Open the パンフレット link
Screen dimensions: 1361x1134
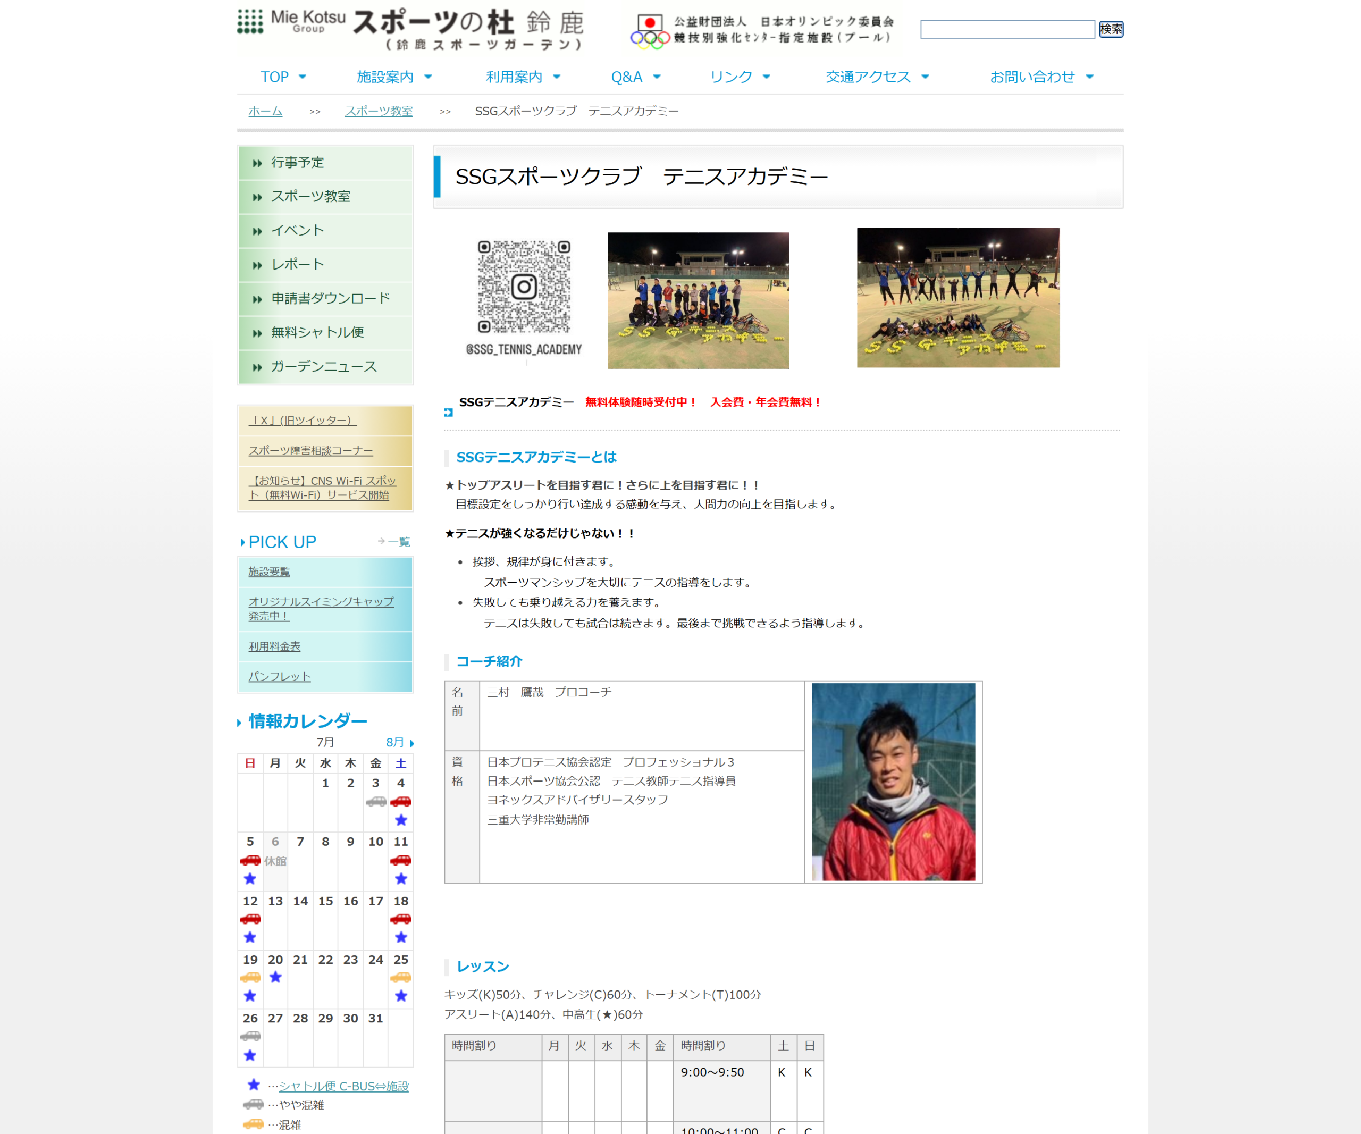(x=279, y=676)
